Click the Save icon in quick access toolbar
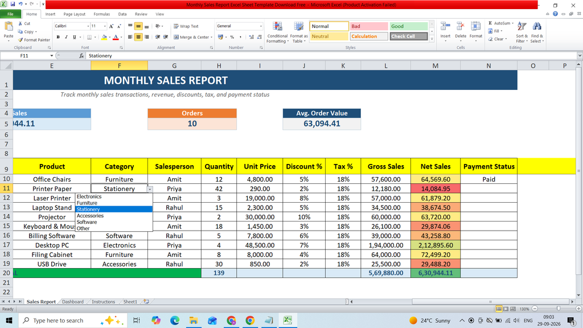The width and height of the screenshot is (583, 328). pos(13,5)
